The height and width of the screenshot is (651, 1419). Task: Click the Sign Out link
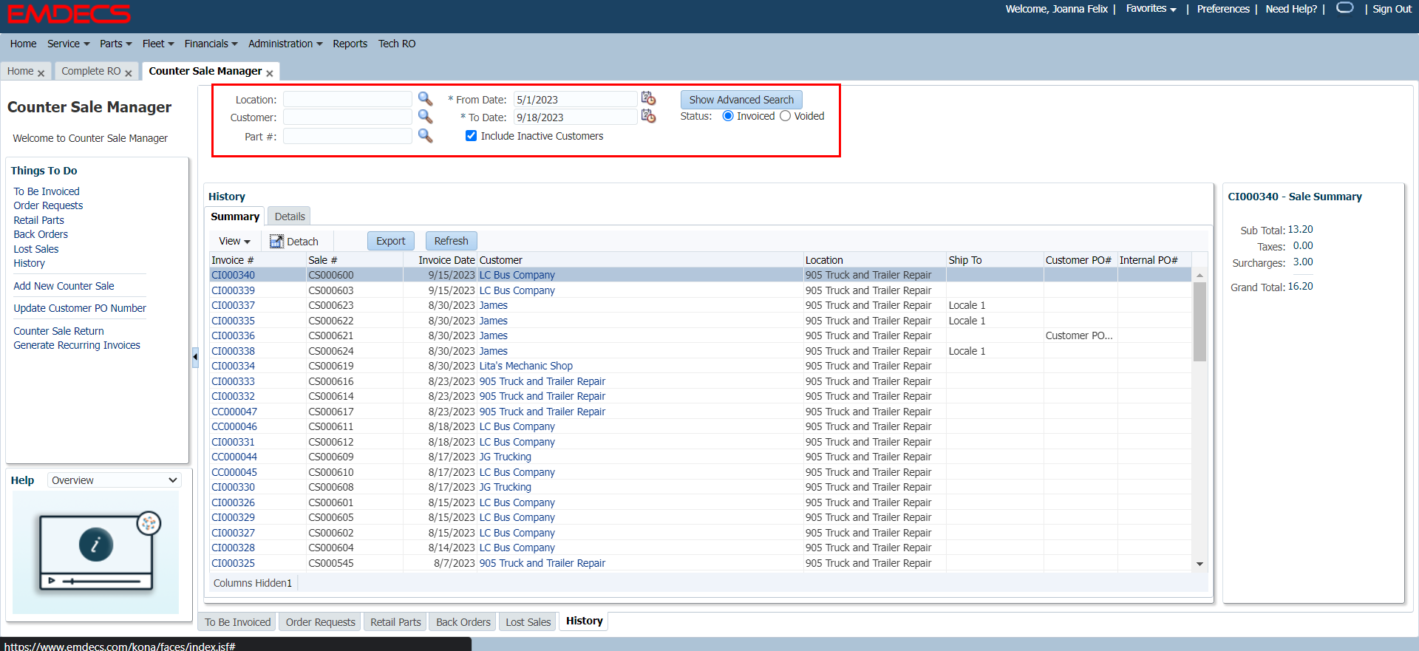click(1392, 9)
